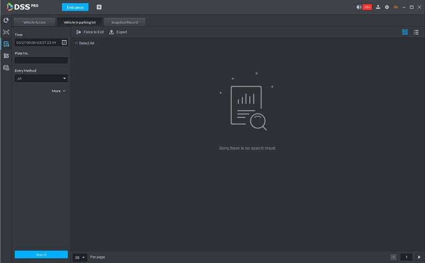Open the car list sidebar icon
This screenshot has height=263, width=425.
(x=6, y=68)
